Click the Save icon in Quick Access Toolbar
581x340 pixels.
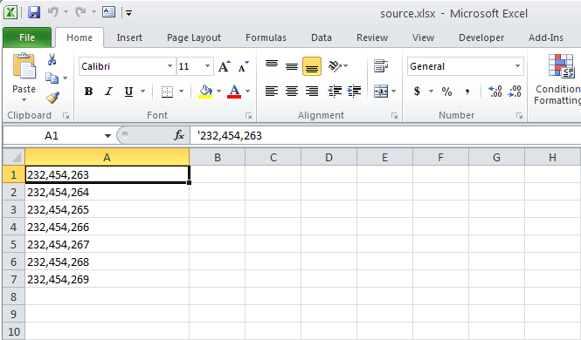tap(34, 12)
